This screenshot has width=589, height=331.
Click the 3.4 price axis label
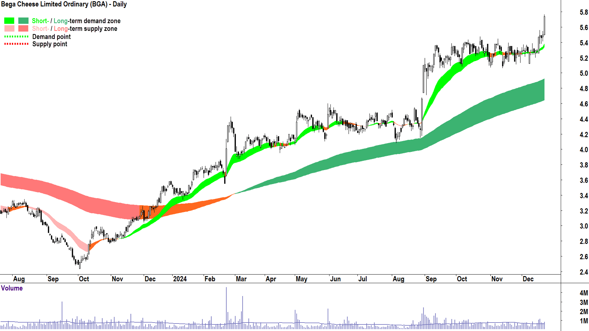click(x=584, y=196)
